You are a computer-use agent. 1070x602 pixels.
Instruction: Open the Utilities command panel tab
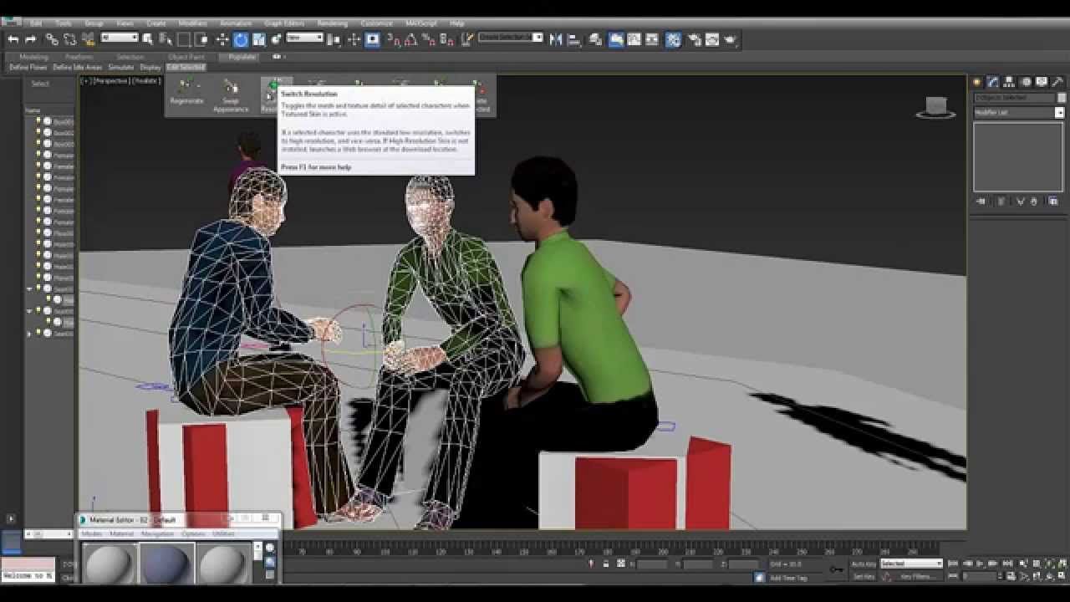coord(1057,82)
